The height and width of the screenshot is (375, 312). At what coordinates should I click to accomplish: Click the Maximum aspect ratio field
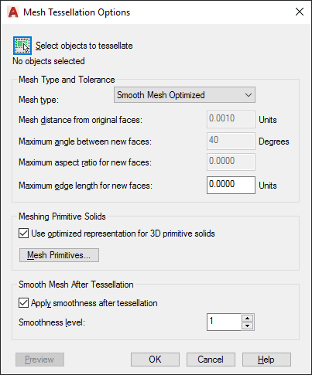click(231, 162)
